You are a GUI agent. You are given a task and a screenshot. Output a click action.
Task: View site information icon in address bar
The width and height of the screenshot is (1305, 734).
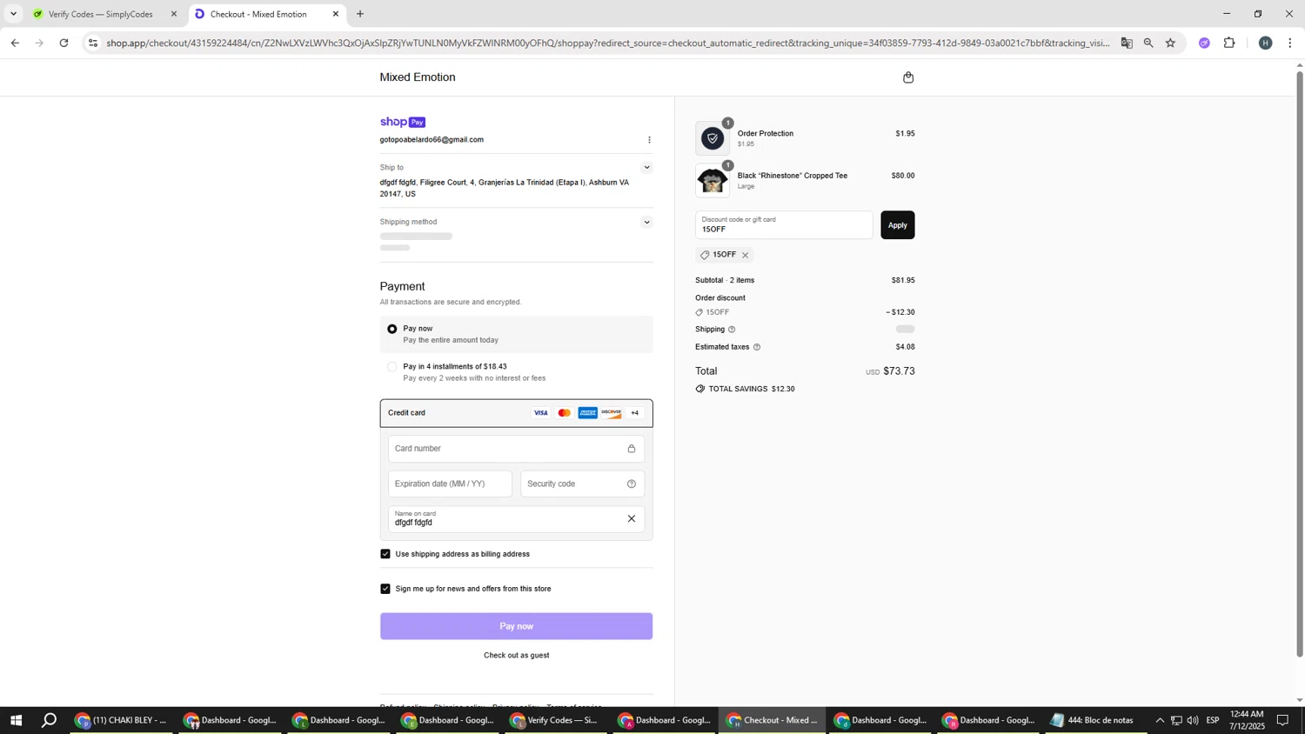coord(94,43)
